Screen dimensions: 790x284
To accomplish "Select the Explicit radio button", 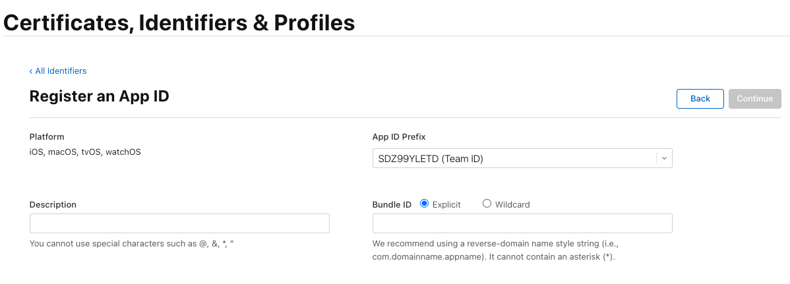I will 425,204.
